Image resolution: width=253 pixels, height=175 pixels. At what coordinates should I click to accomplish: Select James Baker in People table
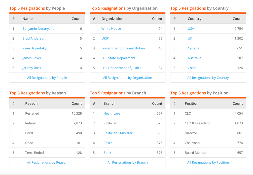click(32, 58)
